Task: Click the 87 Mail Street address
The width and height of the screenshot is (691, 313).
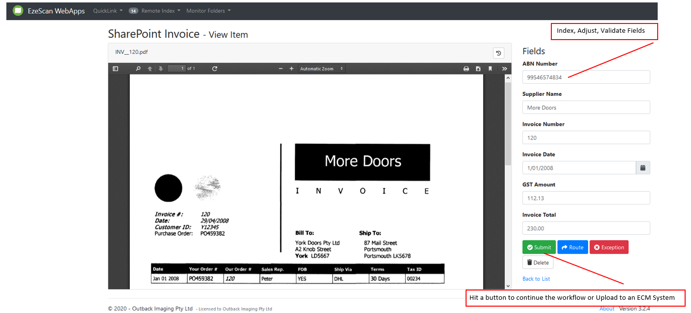Action: (x=380, y=243)
